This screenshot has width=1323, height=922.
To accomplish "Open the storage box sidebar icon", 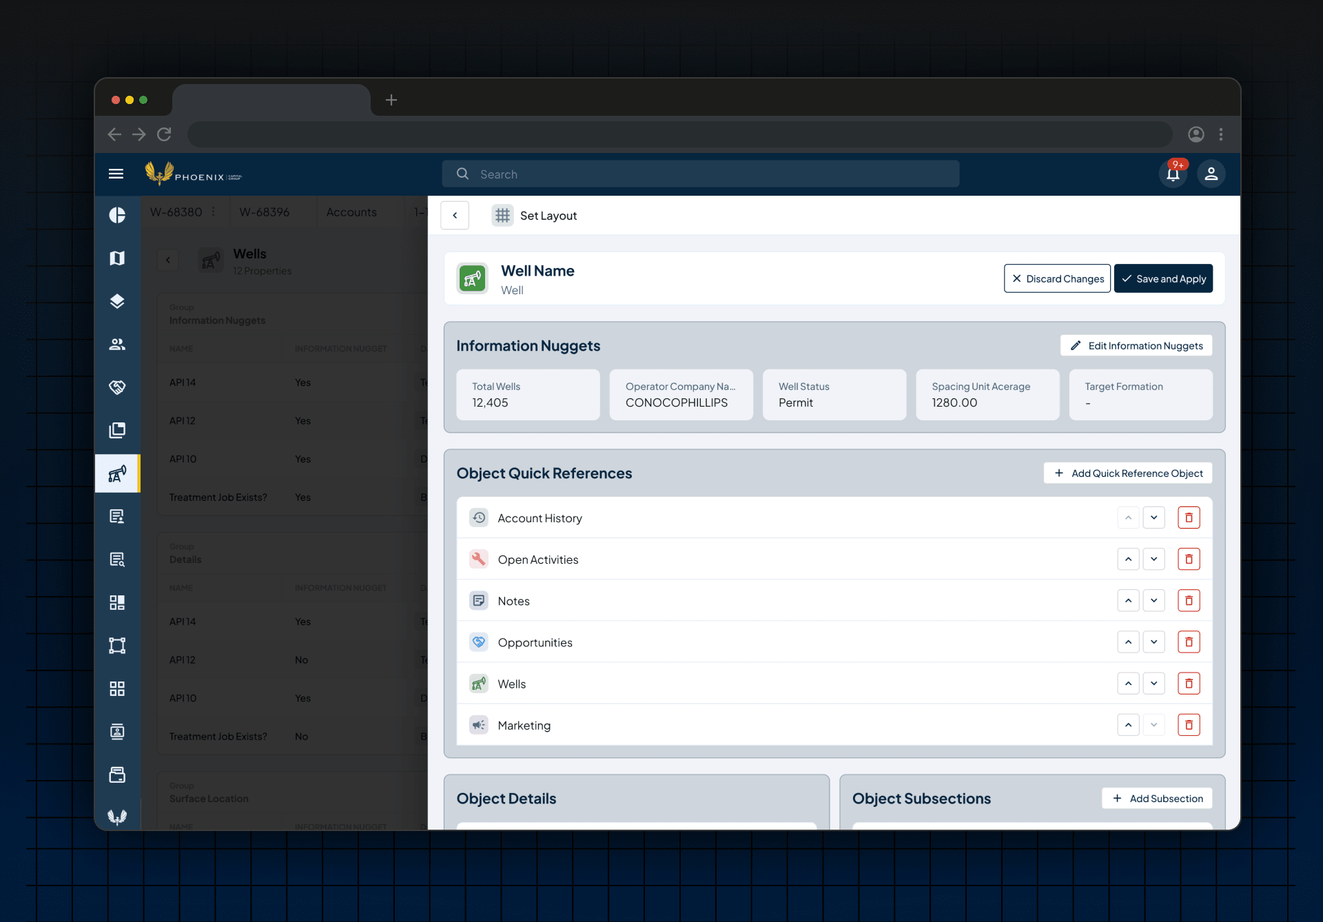I will (x=117, y=775).
